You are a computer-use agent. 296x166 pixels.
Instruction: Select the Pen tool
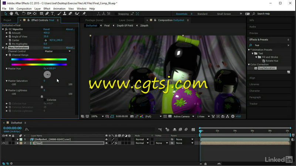pos(47,14)
